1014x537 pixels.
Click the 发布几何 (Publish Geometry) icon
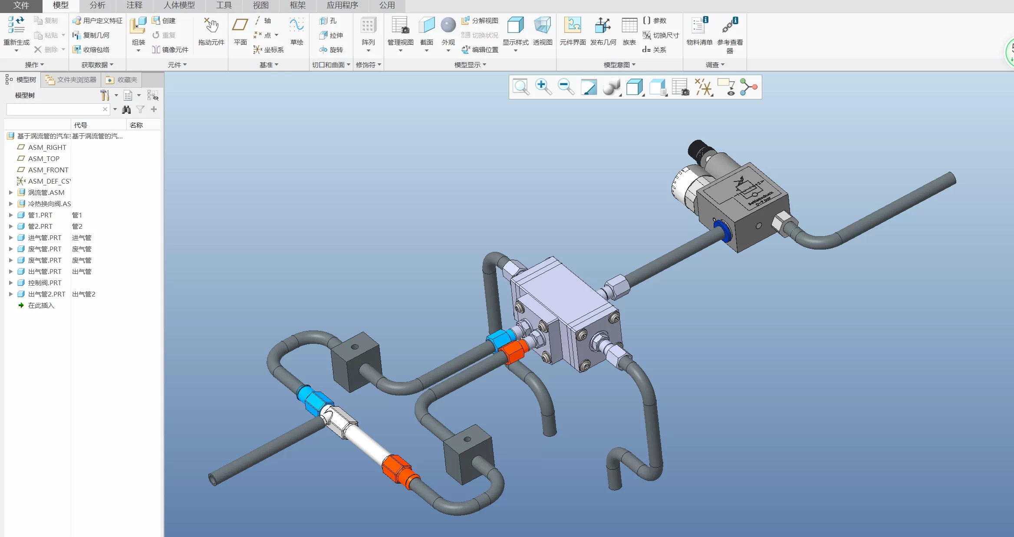pos(603,25)
